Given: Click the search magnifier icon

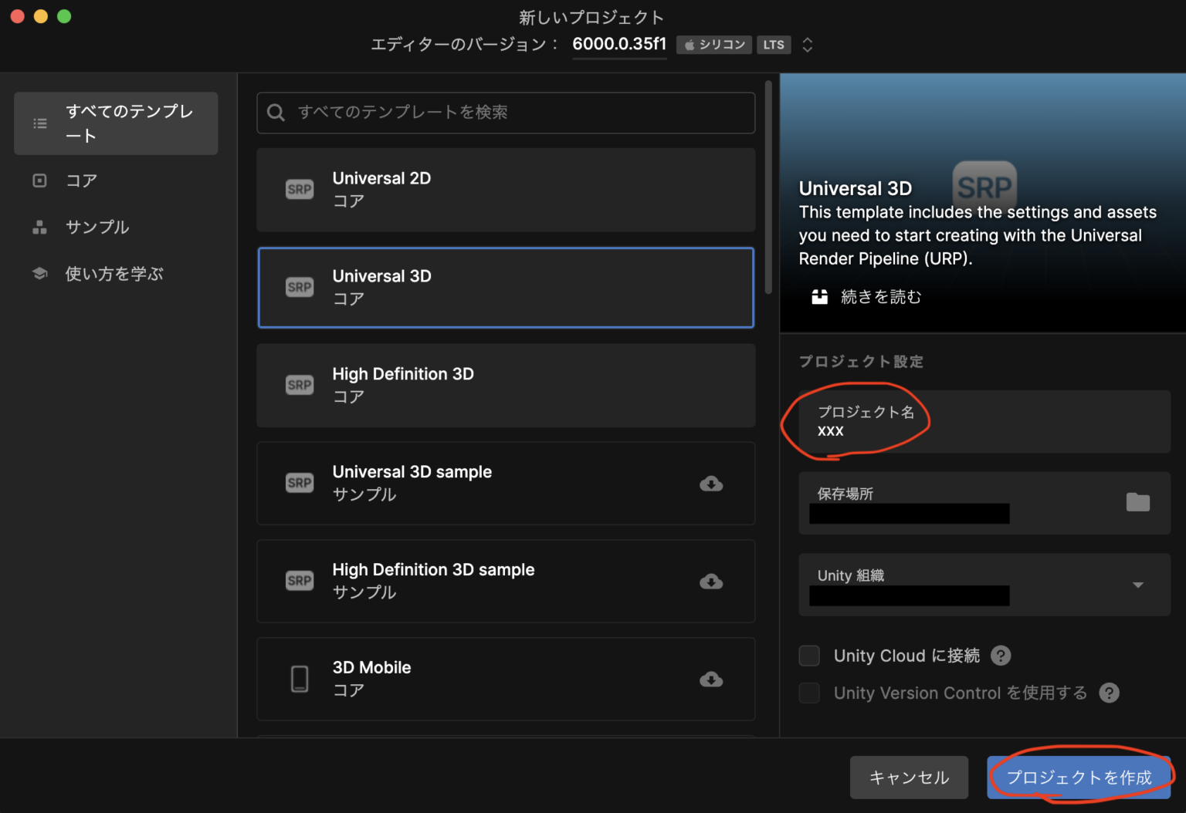Looking at the screenshot, I should [276, 113].
